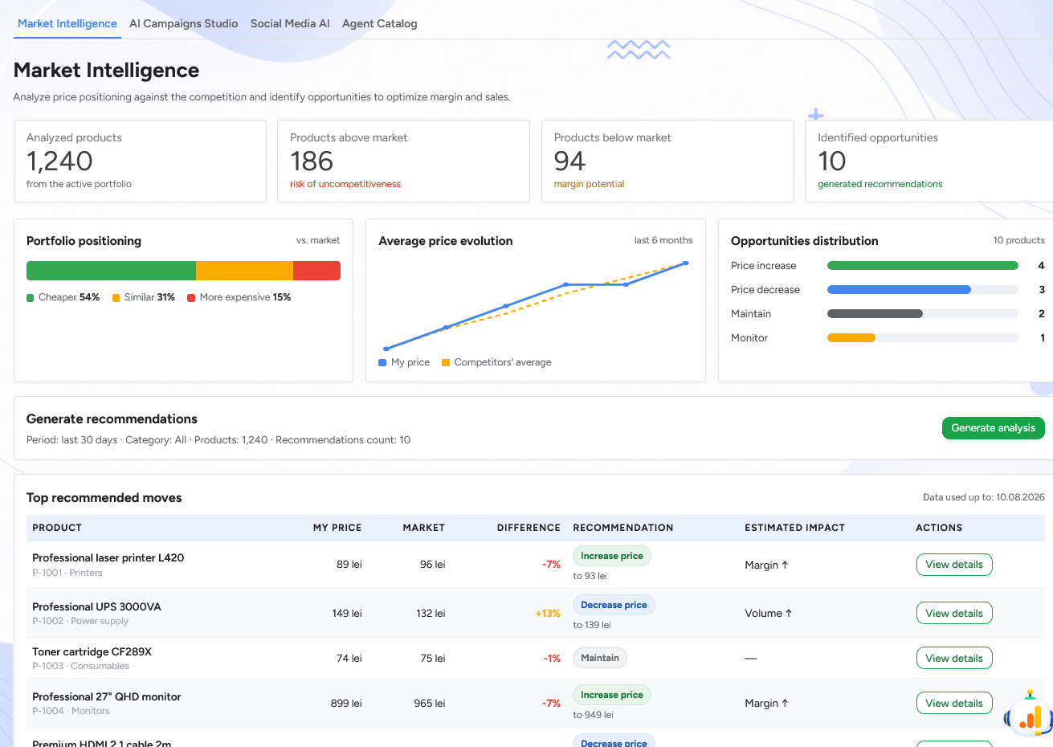This screenshot has width=1053, height=747.
Task: Switch to the Market Intelligence tab
Action: click(x=67, y=23)
